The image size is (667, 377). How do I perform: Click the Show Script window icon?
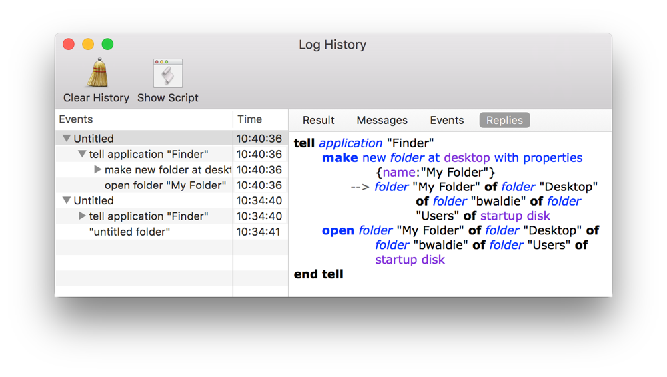[x=167, y=73]
